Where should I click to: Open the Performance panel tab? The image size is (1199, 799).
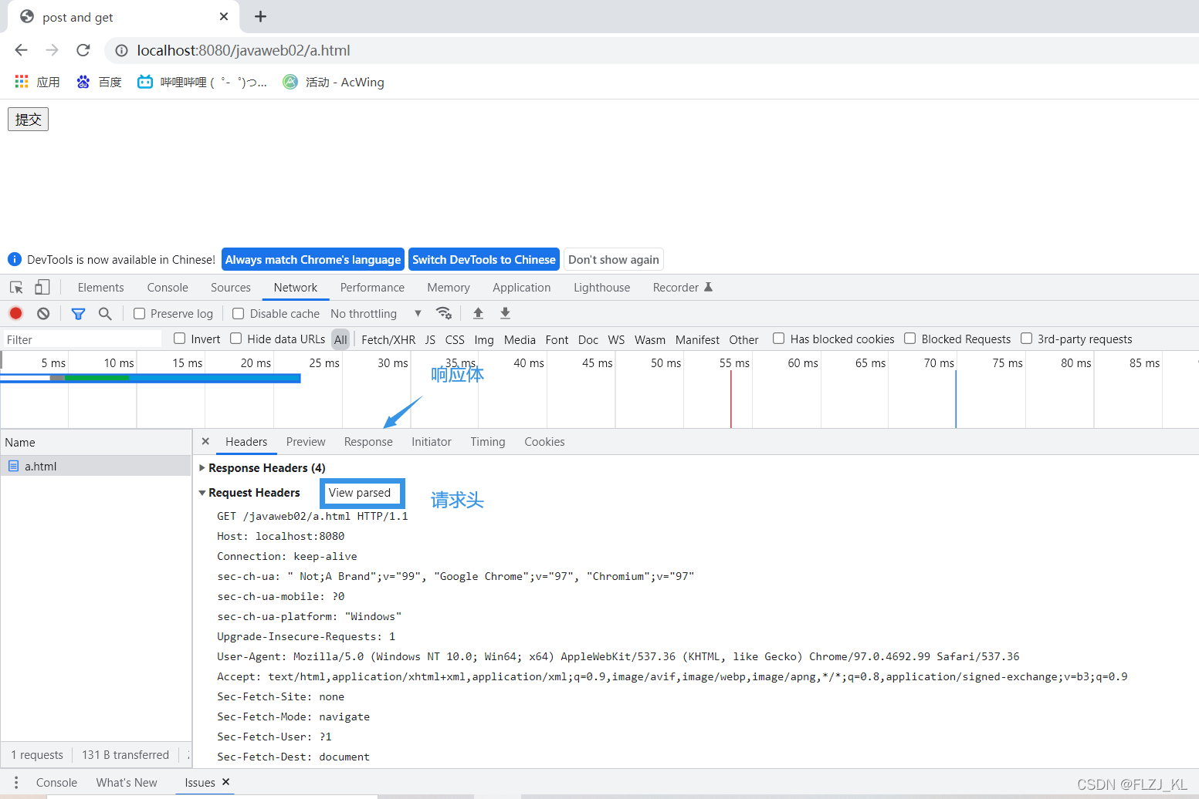pos(372,288)
